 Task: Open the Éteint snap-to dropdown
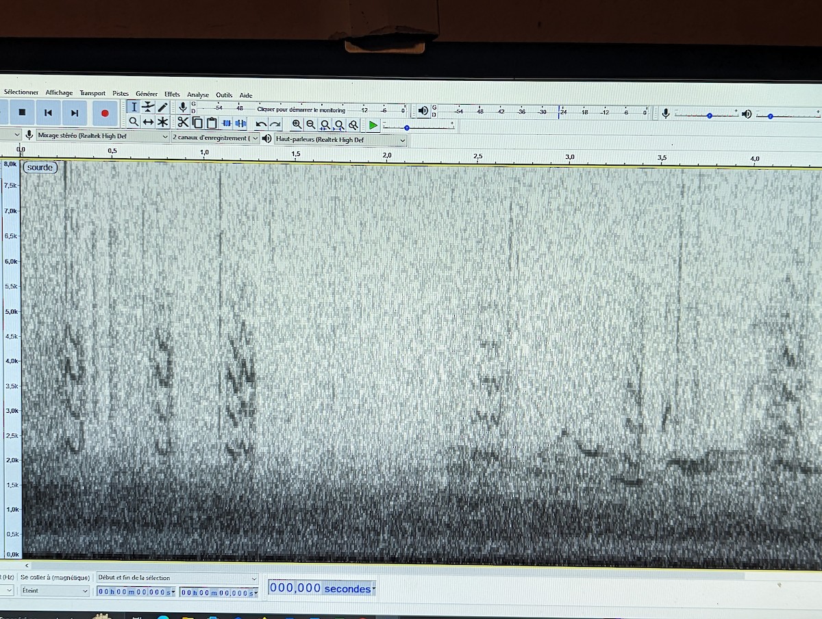(x=54, y=591)
